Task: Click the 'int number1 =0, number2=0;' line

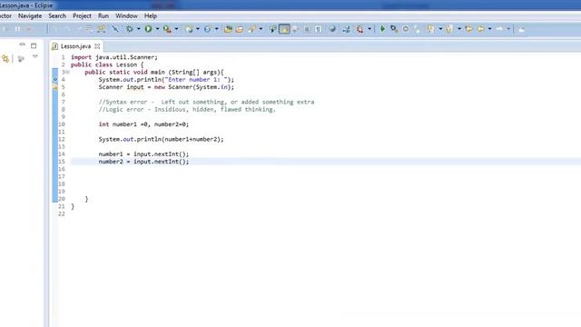Action: tap(143, 124)
